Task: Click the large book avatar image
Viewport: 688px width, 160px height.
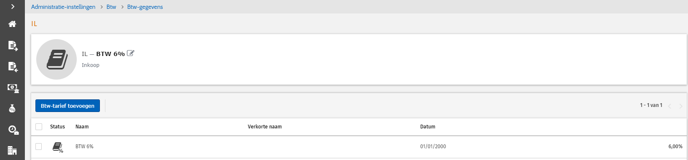Action: [56, 59]
